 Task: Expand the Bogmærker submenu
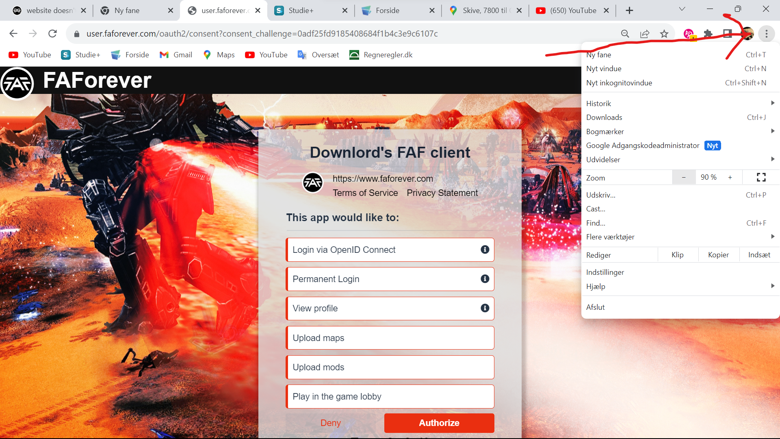(x=680, y=131)
